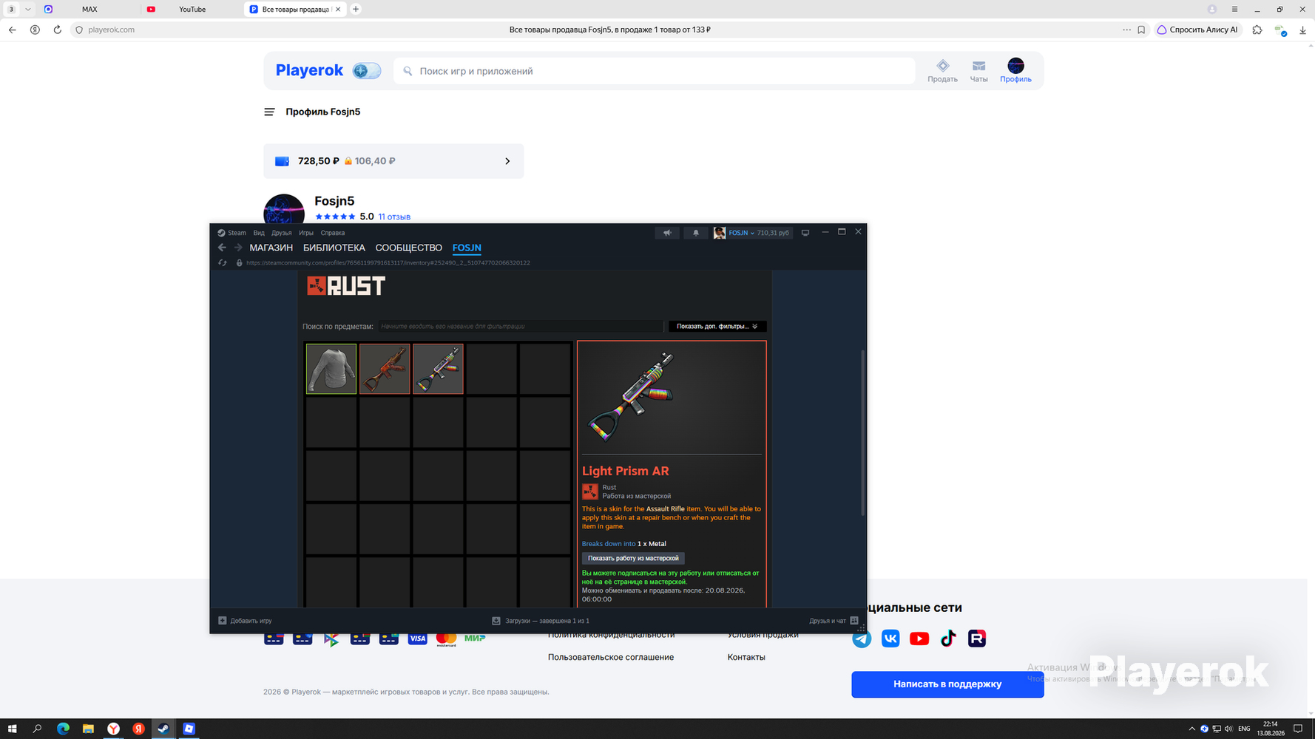This screenshot has width=1315, height=739.
Task: Switch to the MAX browser tab
Action: point(89,9)
